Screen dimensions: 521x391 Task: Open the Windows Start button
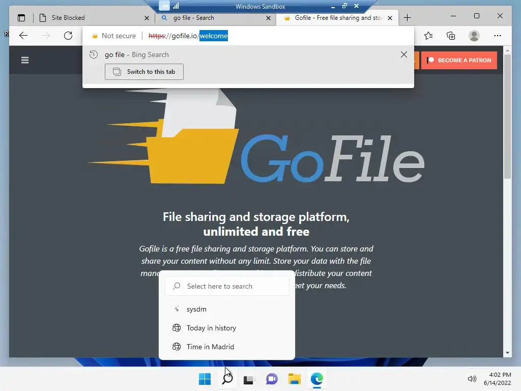205,379
